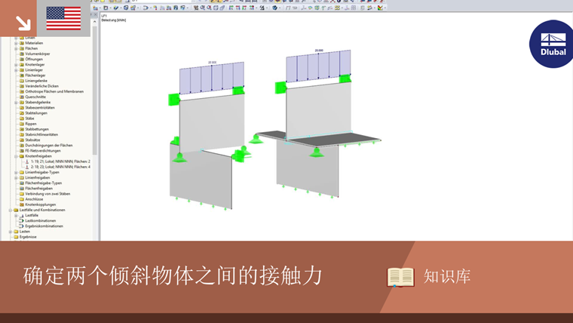The width and height of the screenshot is (573, 323).
Task: Click the US flag language icon
Action: coord(63,18)
